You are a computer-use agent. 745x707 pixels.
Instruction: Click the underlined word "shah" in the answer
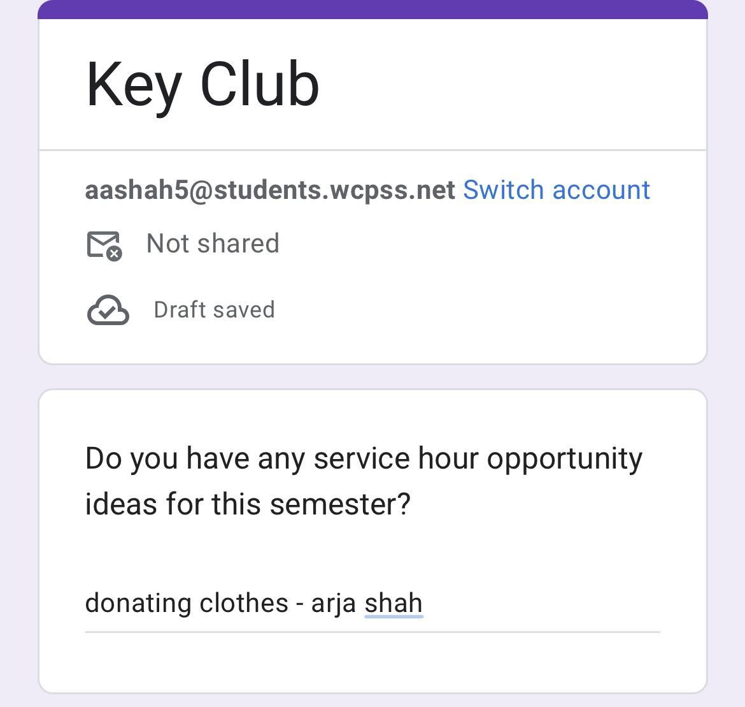coord(393,604)
